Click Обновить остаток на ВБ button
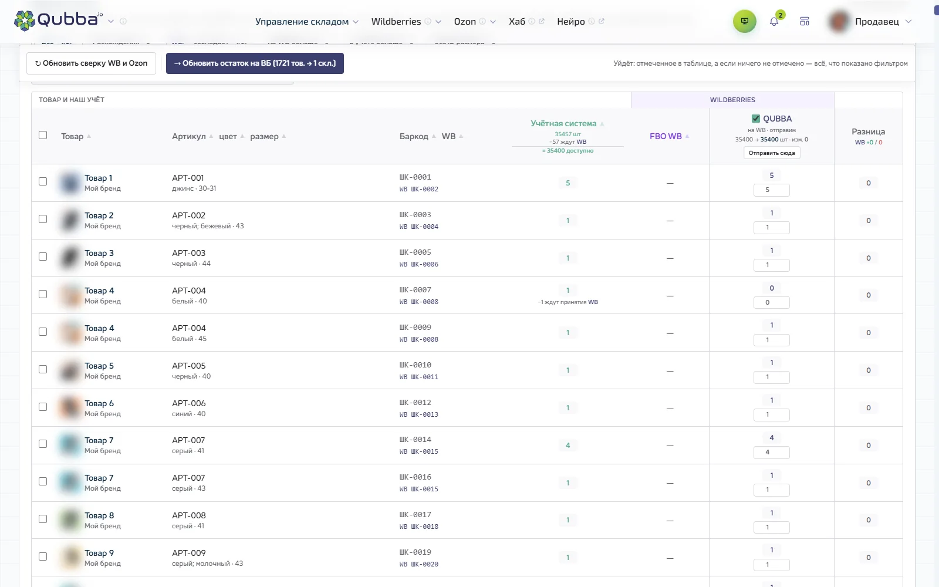Viewport: 939px width, 587px height. (255, 63)
